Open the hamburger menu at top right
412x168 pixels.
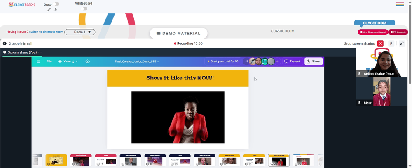coord(400,4)
